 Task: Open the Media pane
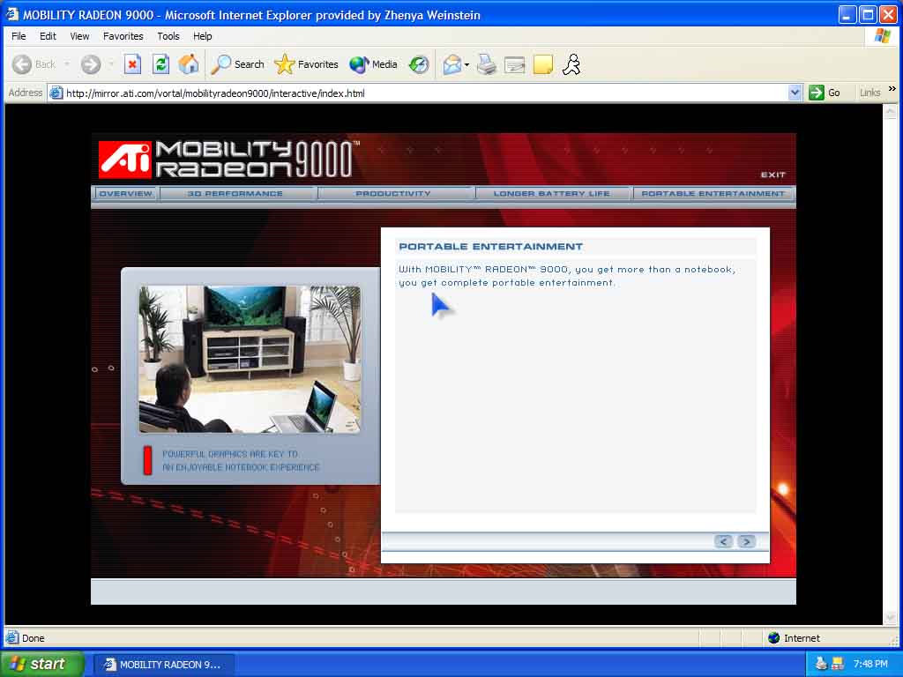(x=373, y=64)
